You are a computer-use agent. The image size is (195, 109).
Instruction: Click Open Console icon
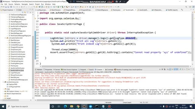click(x=187, y=69)
